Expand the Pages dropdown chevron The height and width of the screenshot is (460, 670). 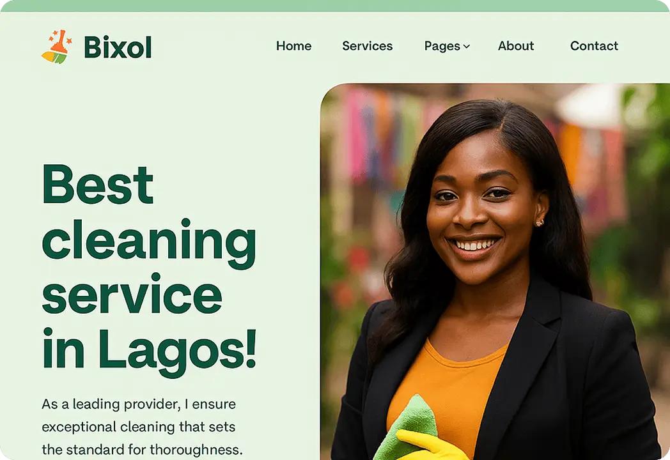467,47
